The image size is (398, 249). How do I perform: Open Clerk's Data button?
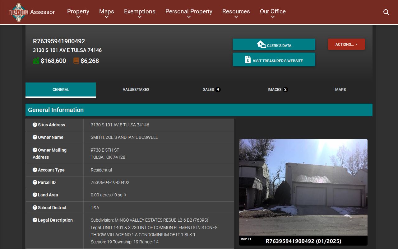click(x=274, y=45)
